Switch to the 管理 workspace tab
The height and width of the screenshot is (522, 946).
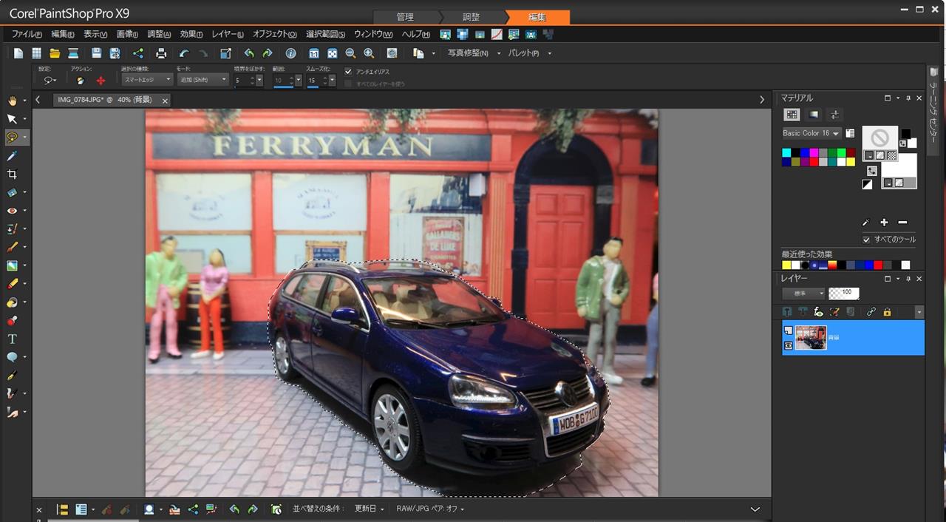(404, 17)
